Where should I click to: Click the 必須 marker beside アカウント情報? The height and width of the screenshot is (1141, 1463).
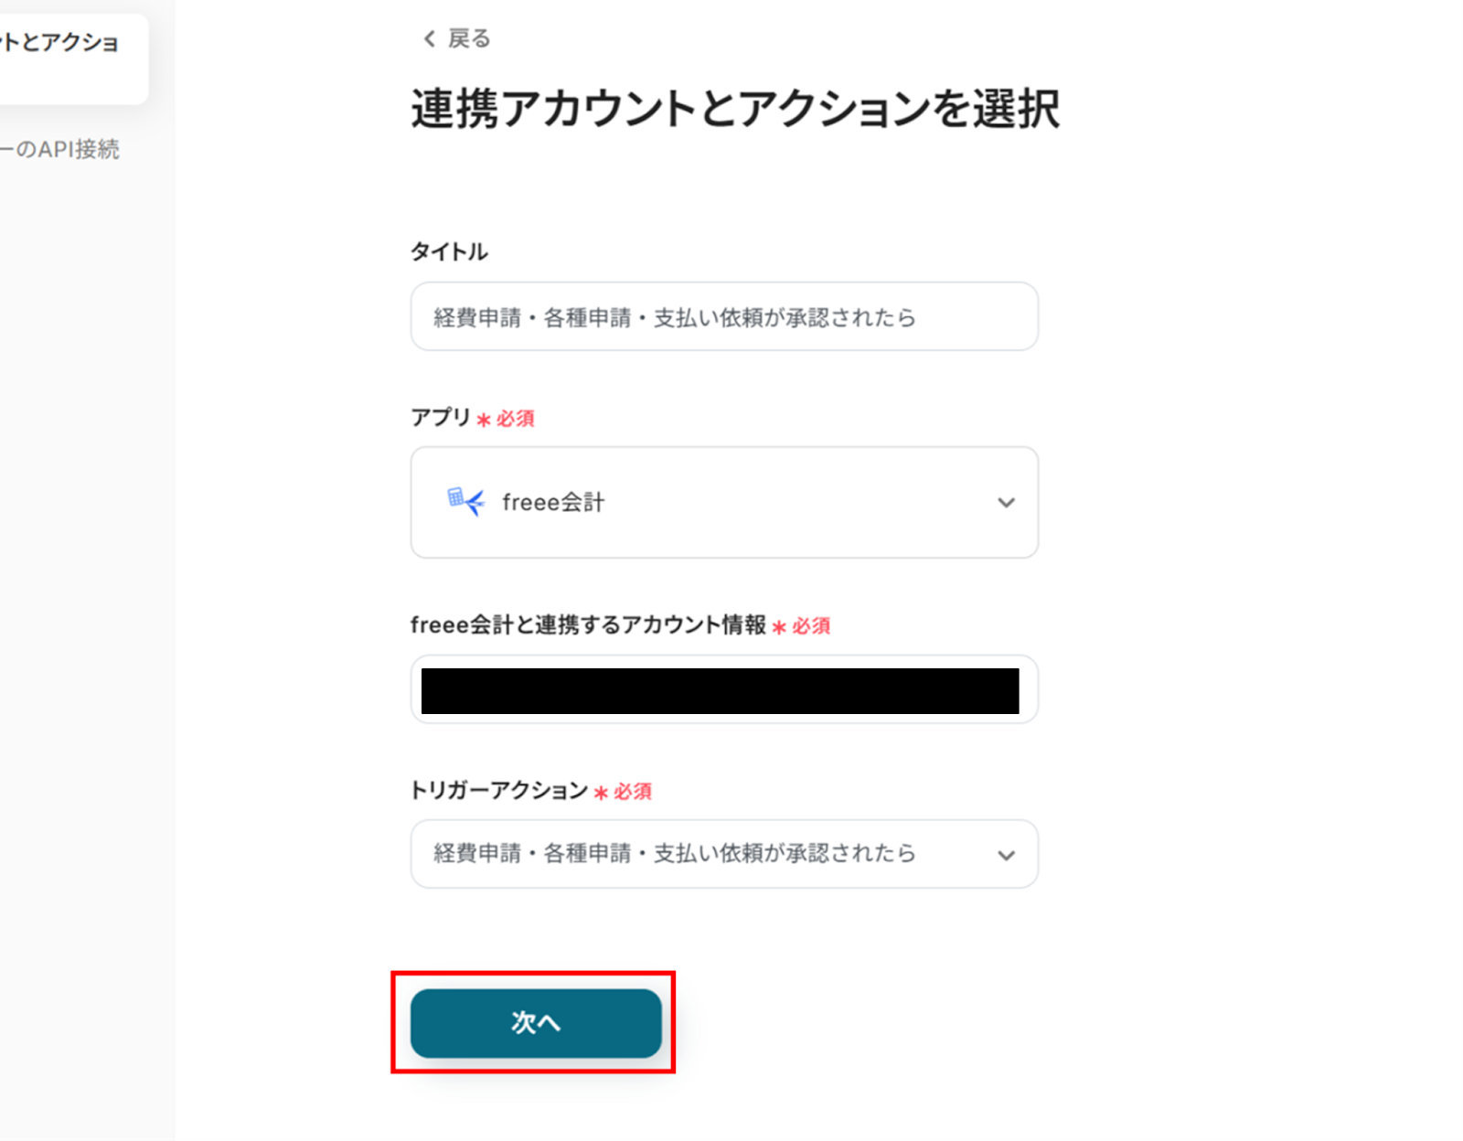tap(810, 626)
